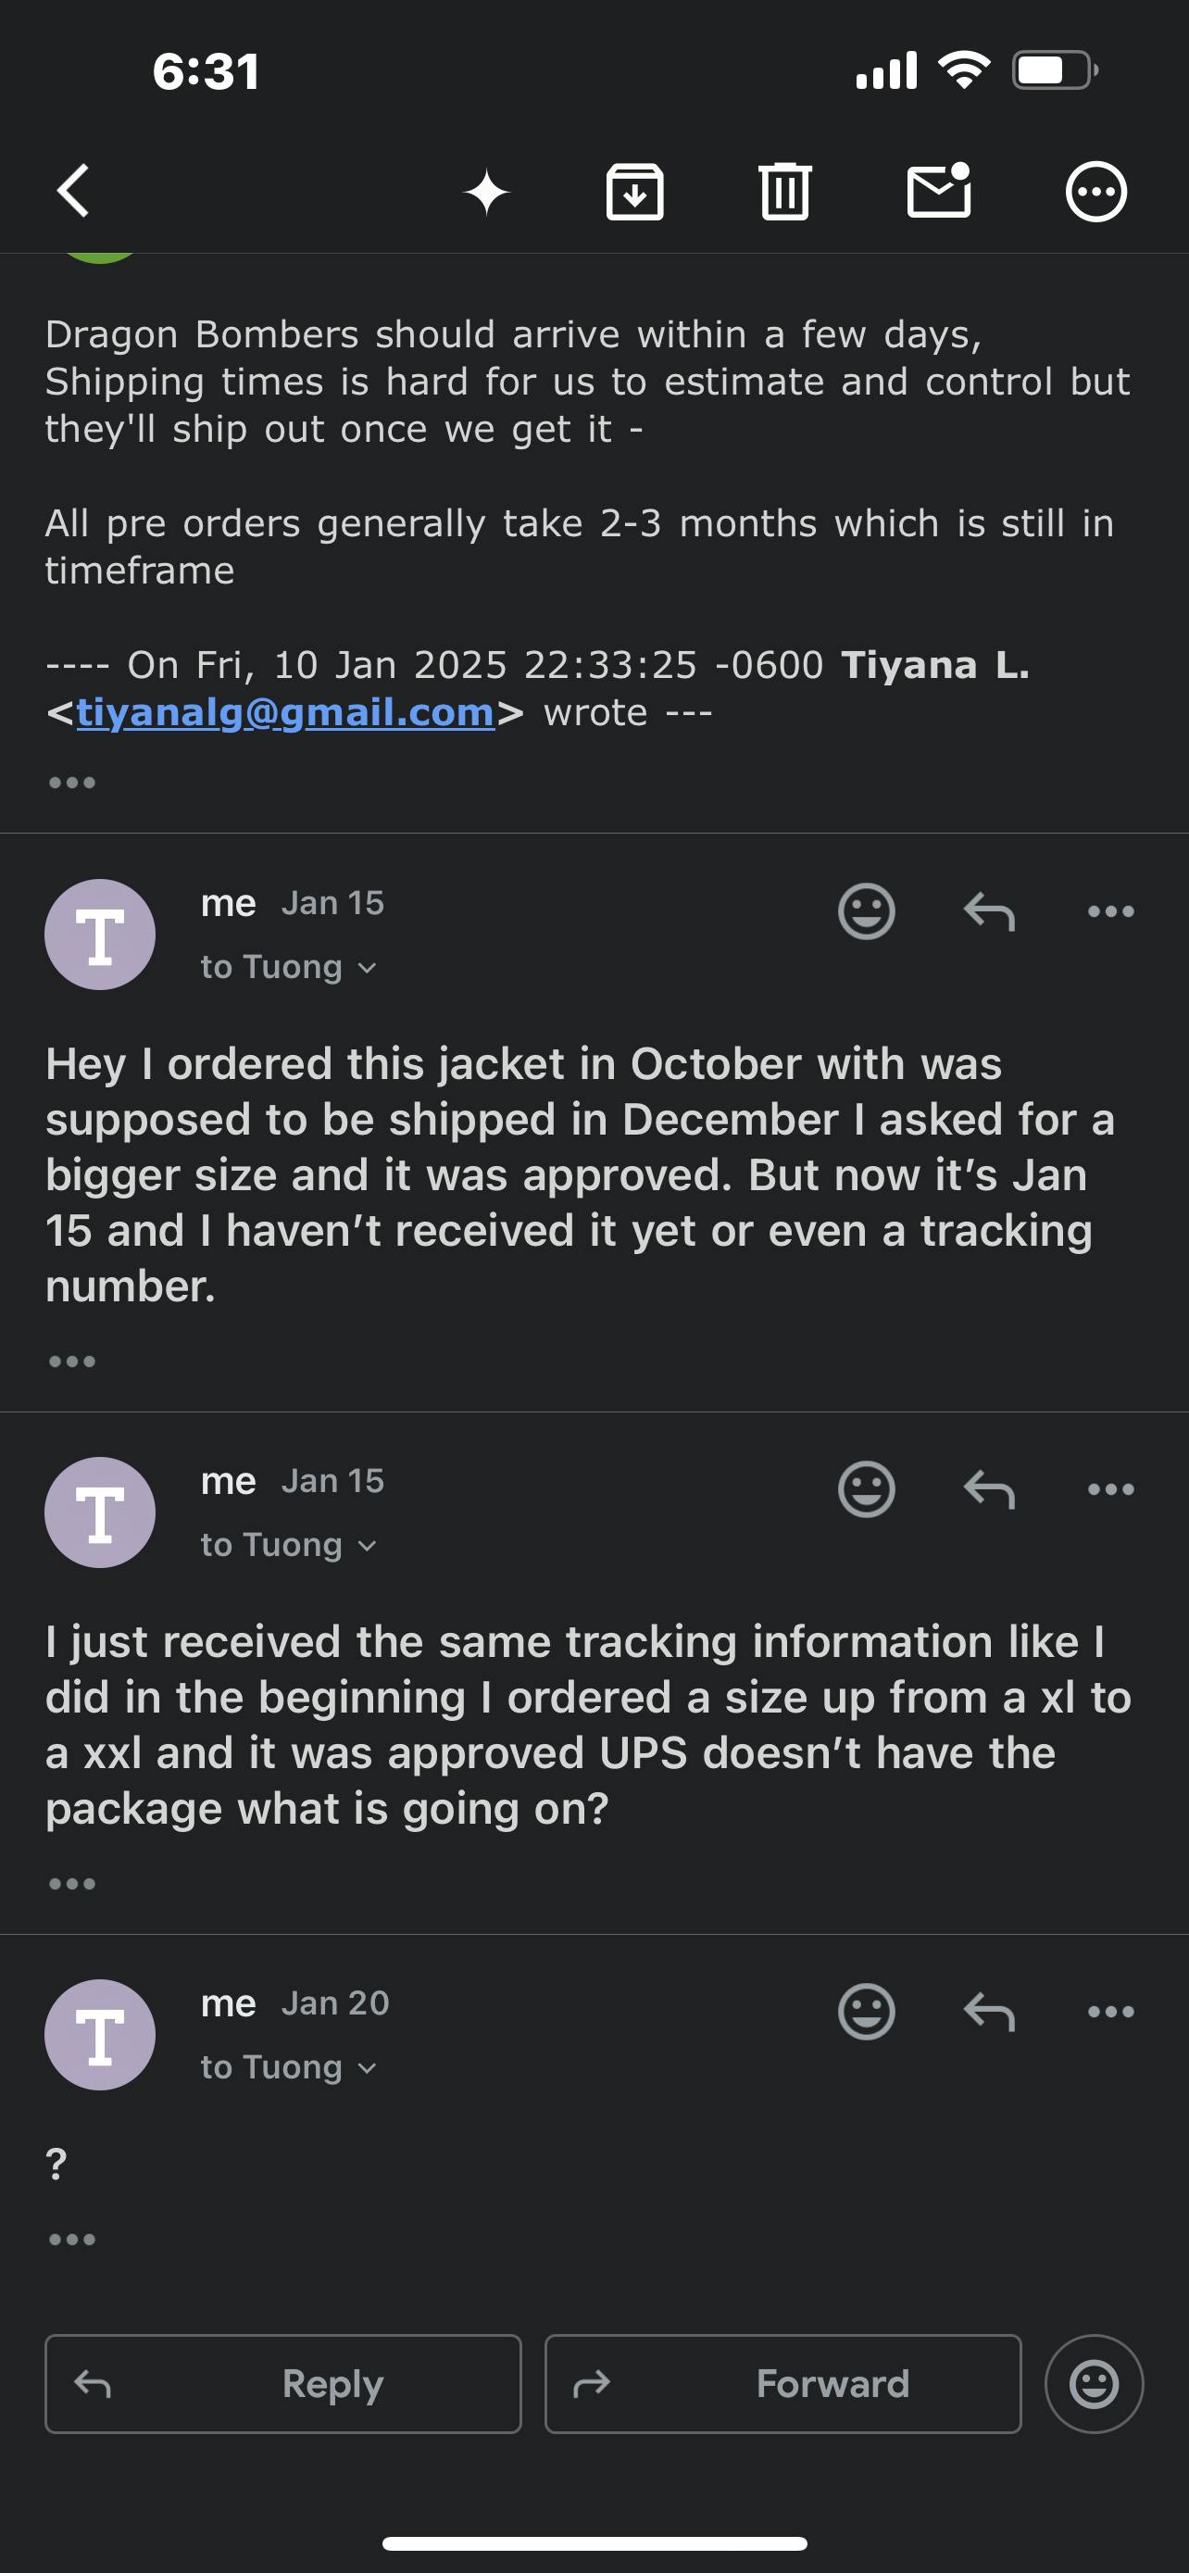1189x2573 pixels.
Task: Tap the back arrow to leave the thread
Action: pos(74,190)
